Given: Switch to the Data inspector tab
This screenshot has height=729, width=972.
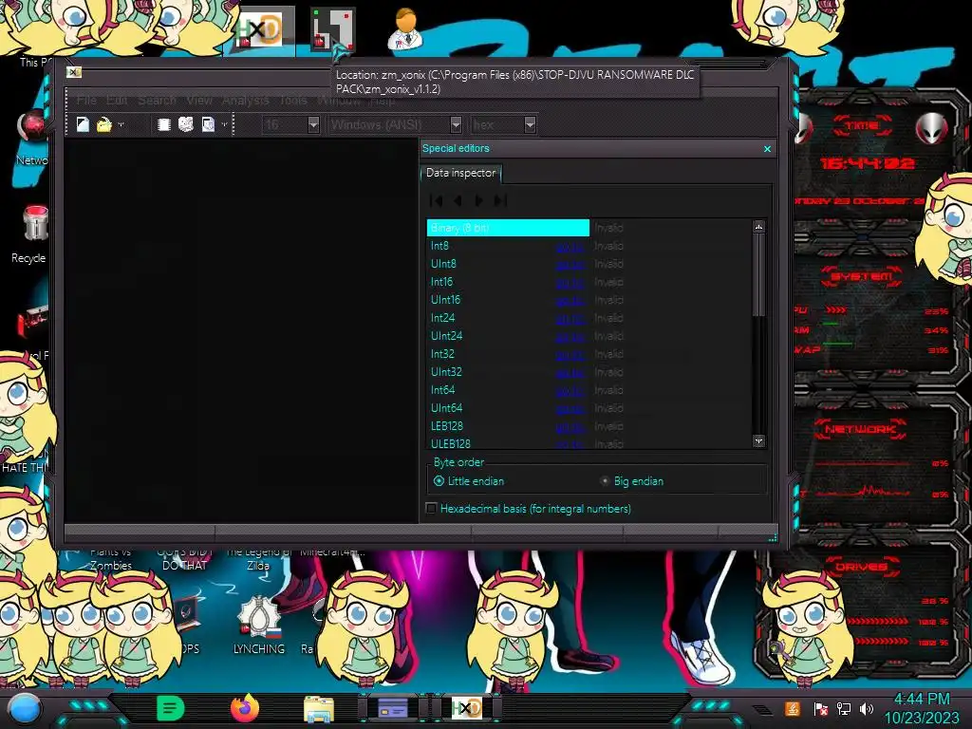Looking at the screenshot, I should [460, 173].
